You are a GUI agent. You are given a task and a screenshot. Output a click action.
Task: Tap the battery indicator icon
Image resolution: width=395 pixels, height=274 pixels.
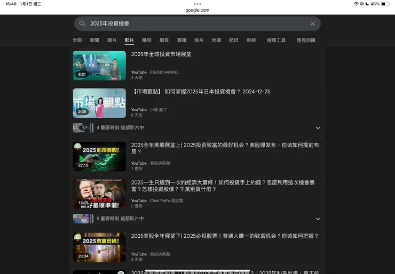coord(385,4)
